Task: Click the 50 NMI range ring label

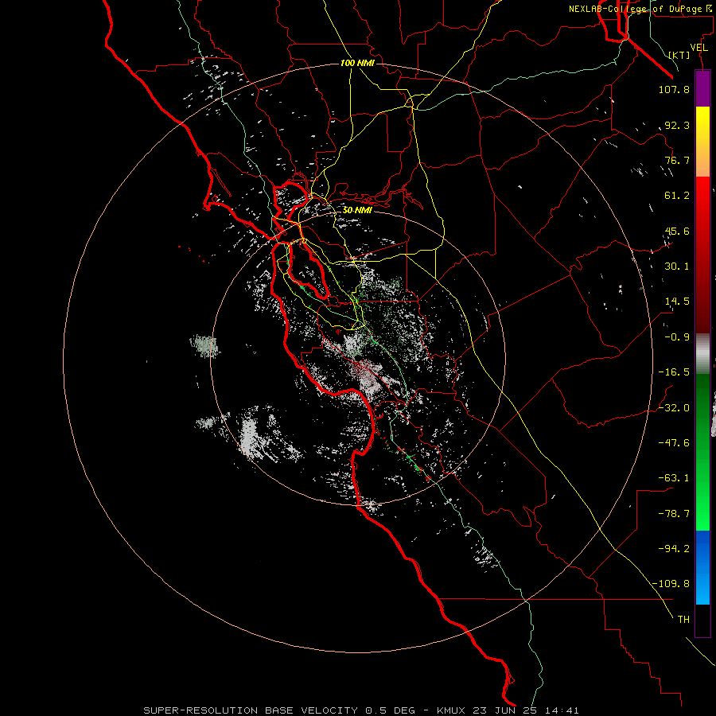Action: click(357, 210)
